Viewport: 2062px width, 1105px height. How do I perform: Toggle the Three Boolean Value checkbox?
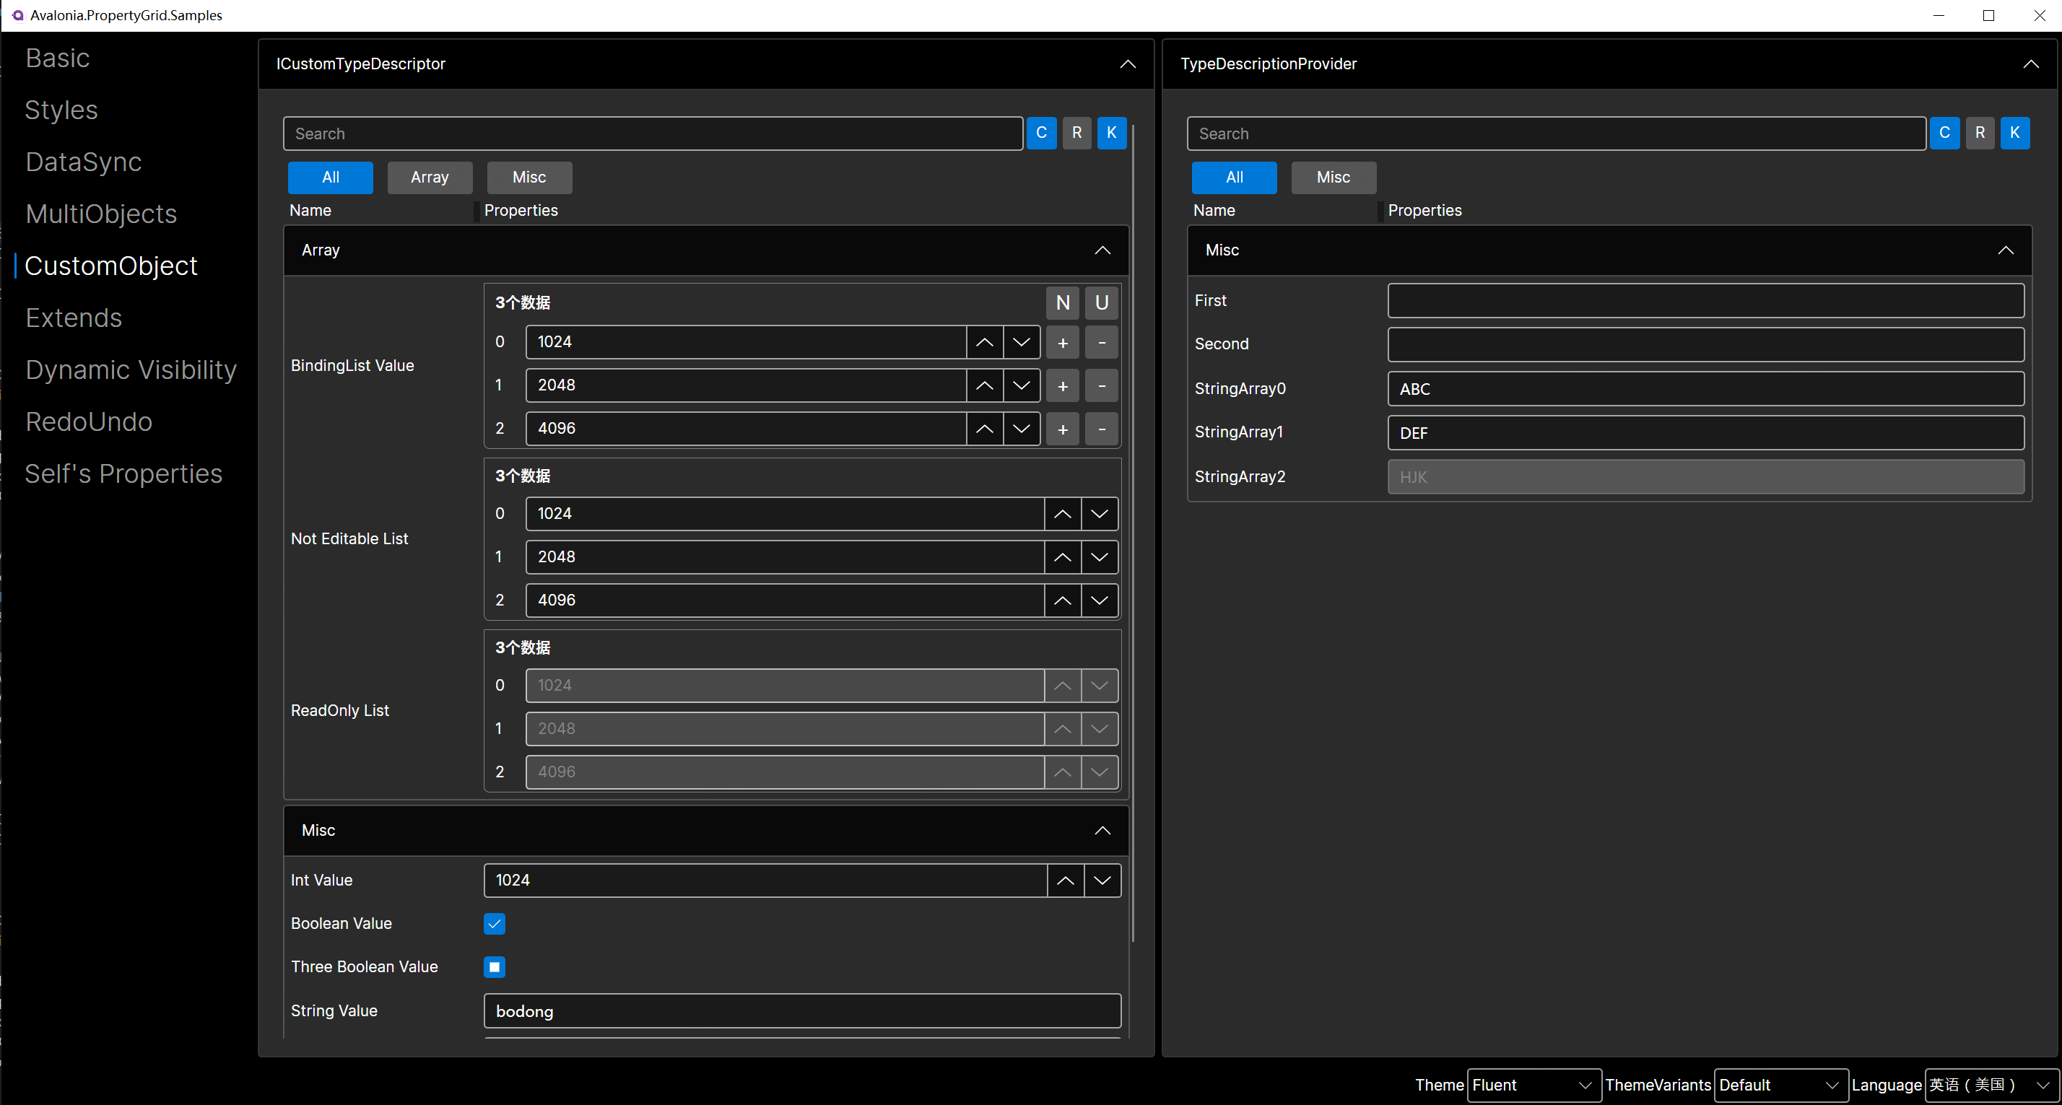494,967
